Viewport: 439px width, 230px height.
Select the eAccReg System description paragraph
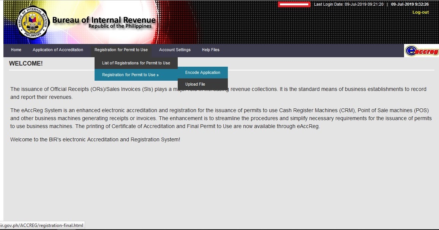(219, 118)
